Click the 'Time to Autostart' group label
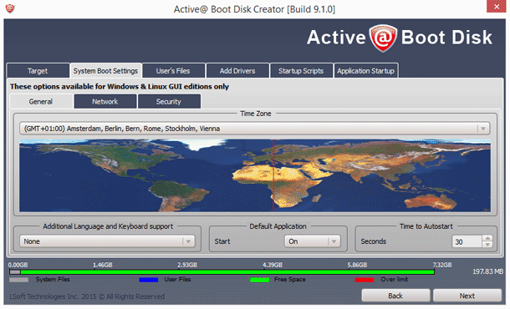 426,226
